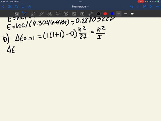Tap the three dots multitasking control

[80, 2]
